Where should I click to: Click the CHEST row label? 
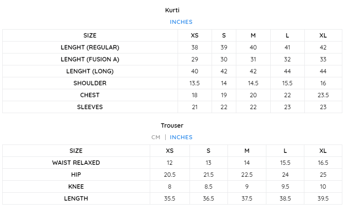click(x=90, y=95)
